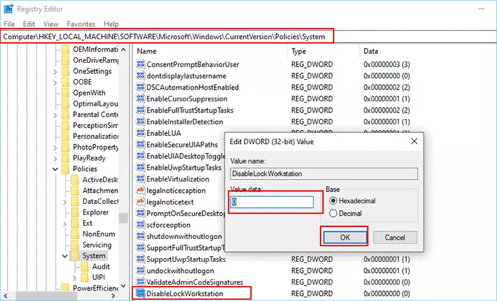Click the Registry Editor app icon in title bar

click(x=9, y=9)
